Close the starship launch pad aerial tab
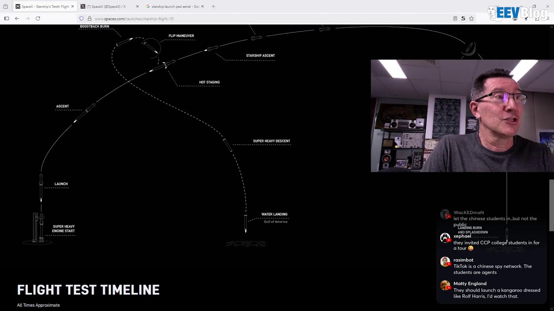Screen dimensions: 554x311 click(x=202, y=6)
